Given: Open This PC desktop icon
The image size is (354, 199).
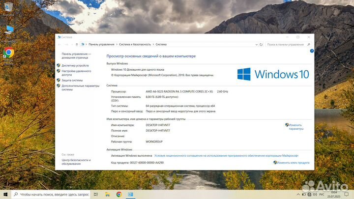Looking at the screenshot, I should point(8,34).
